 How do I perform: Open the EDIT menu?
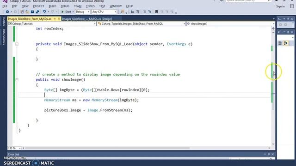(14, 6)
